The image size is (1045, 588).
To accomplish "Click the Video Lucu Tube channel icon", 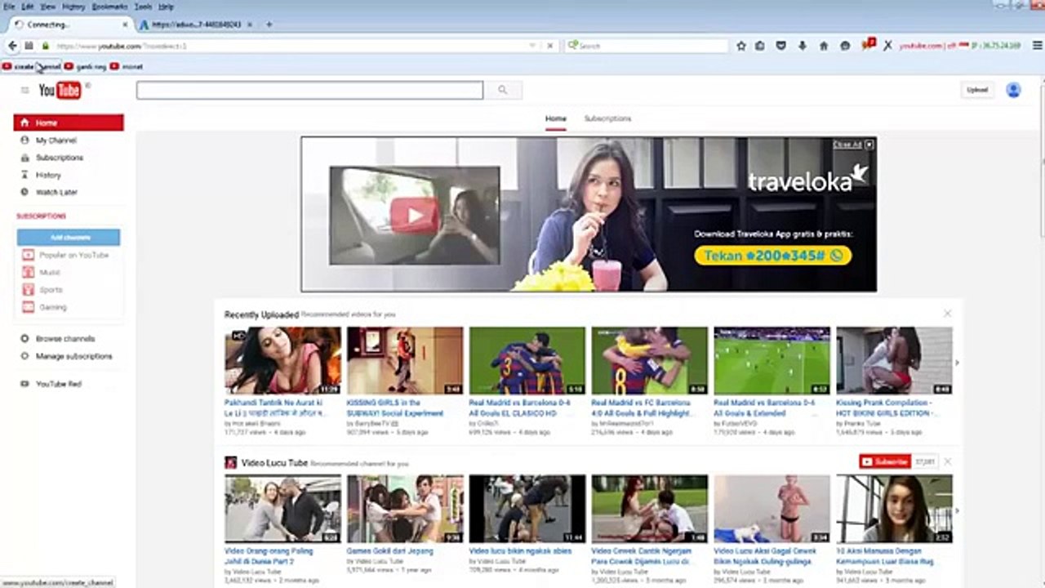I will tap(231, 462).
